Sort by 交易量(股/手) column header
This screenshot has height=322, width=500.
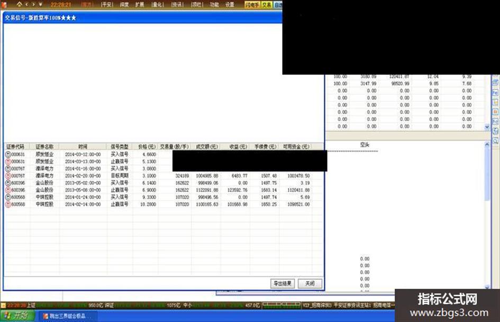pos(175,146)
